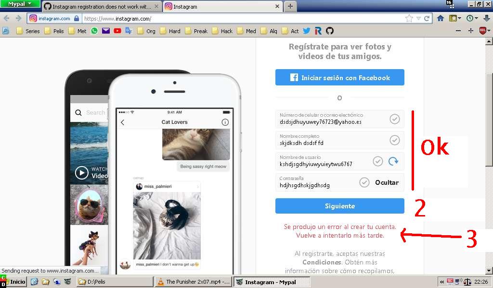This screenshot has height=288, width=493.
Task: Open a new tab with plus button
Action: click(x=290, y=6)
